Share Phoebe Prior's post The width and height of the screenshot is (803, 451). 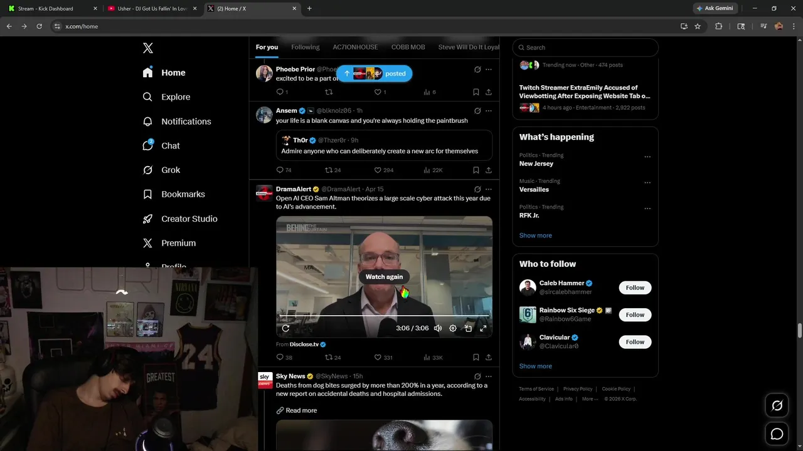[x=489, y=92]
